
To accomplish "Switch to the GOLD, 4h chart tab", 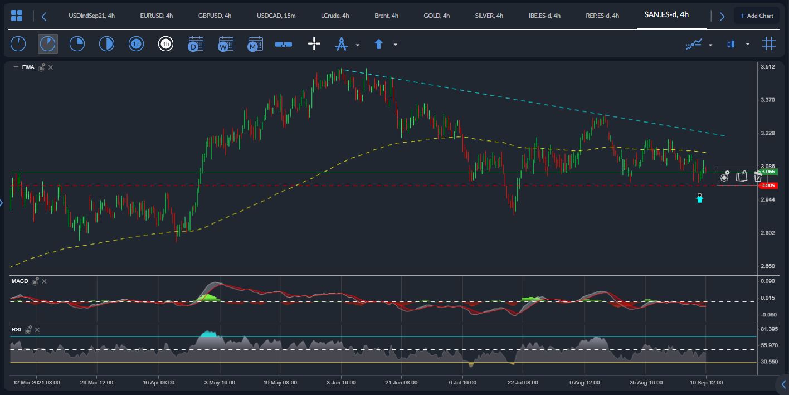I will (436, 16).
